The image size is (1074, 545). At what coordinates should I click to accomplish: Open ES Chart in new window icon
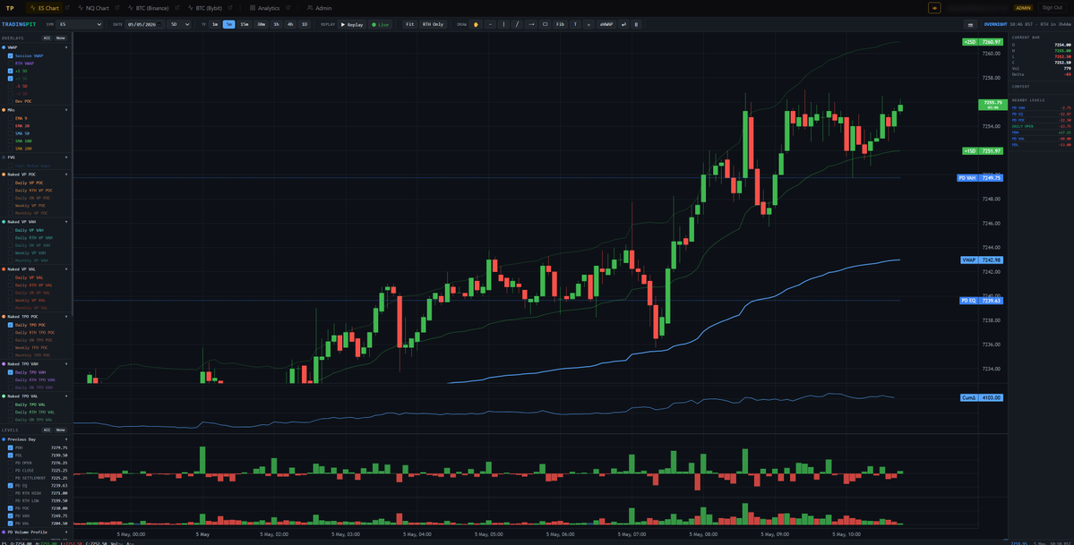pyautogui.click(x=67, y=7)
